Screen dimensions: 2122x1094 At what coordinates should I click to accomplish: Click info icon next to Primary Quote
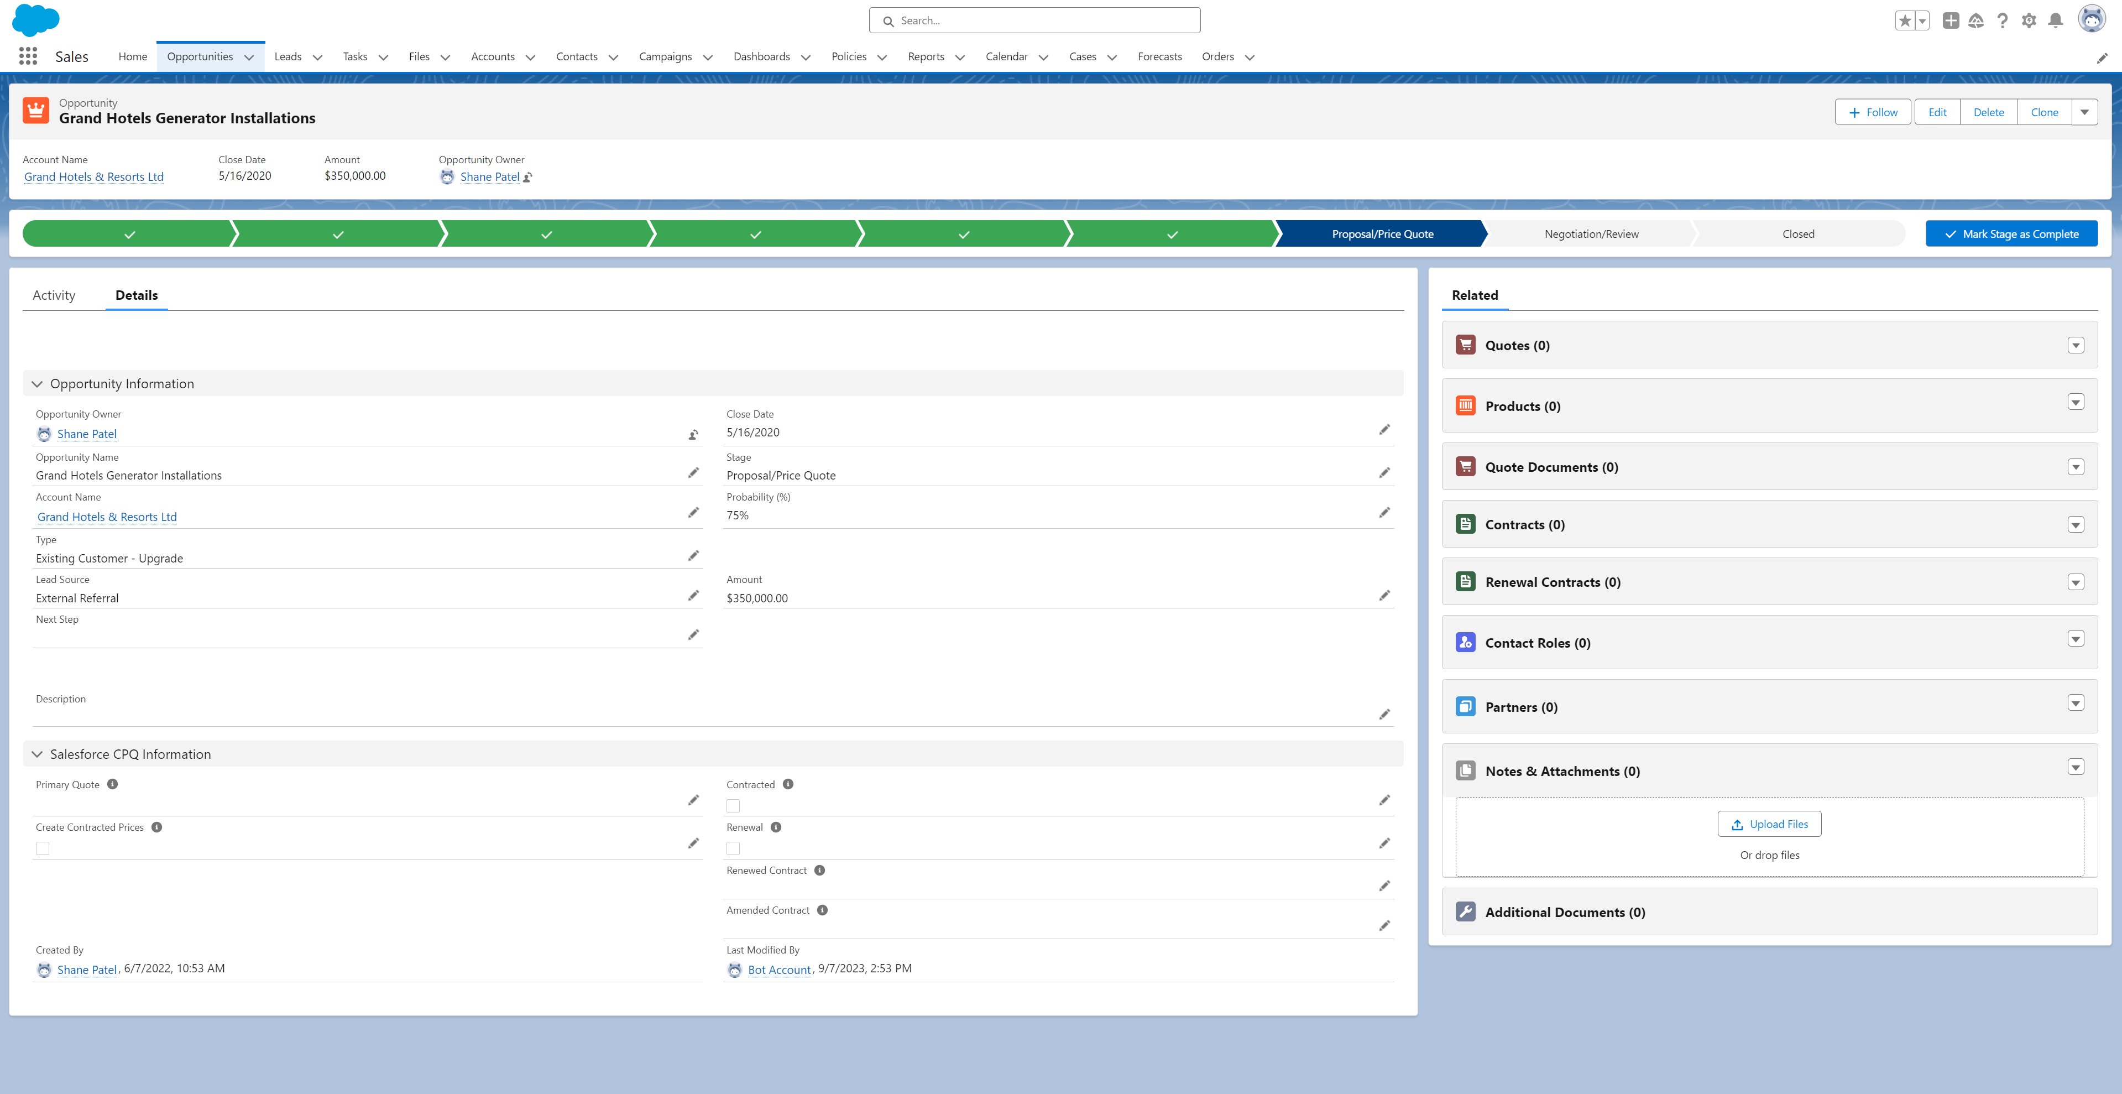coord(113,784)
